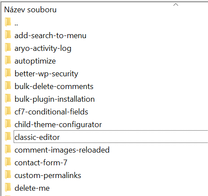Select the comment-images-reloaded folder name
Image resolution: width=208 pixels, height=196 pixels.
point(62,150)
